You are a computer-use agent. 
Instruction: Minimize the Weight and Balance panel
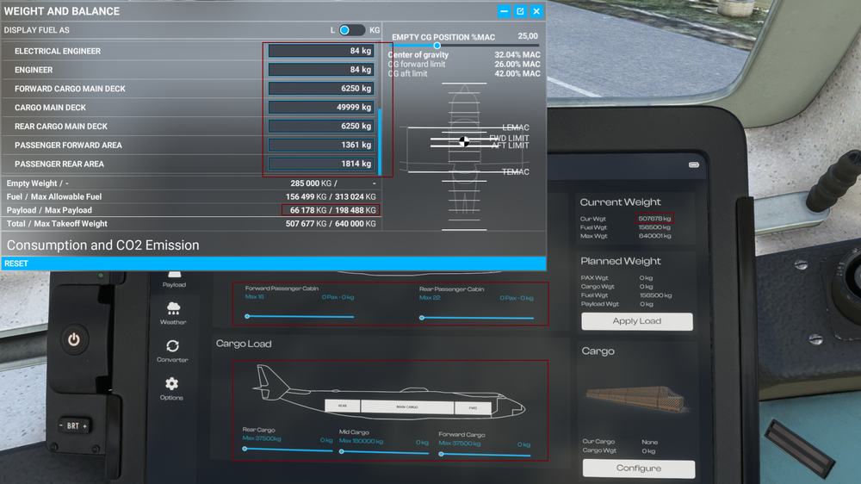504,11
